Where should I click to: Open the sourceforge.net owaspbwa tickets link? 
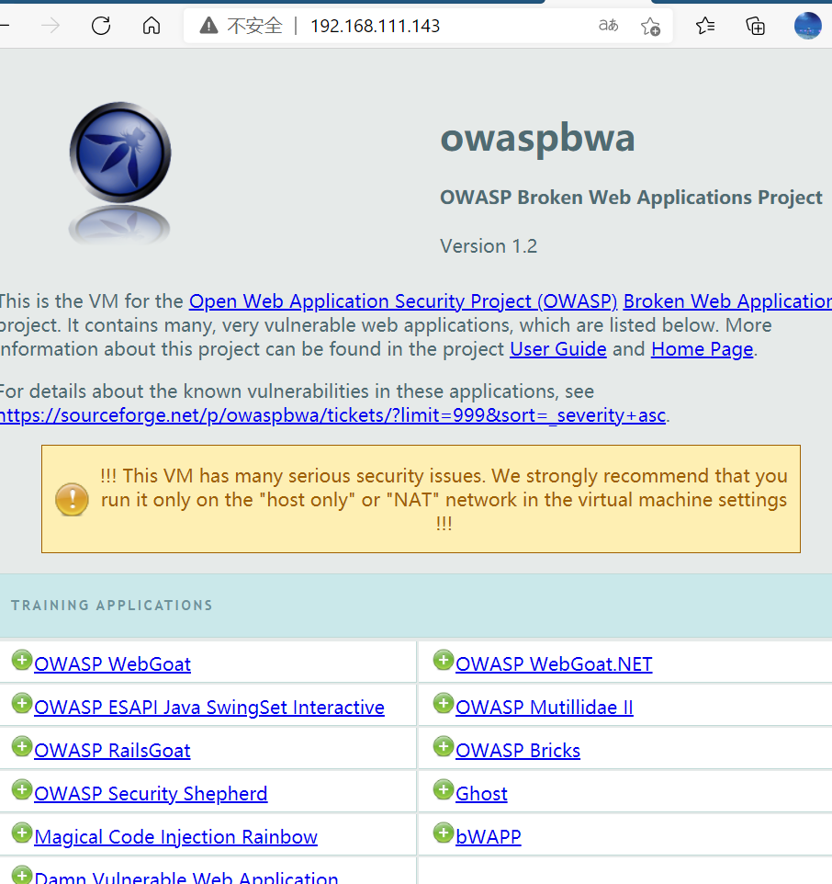pos(332,415)
